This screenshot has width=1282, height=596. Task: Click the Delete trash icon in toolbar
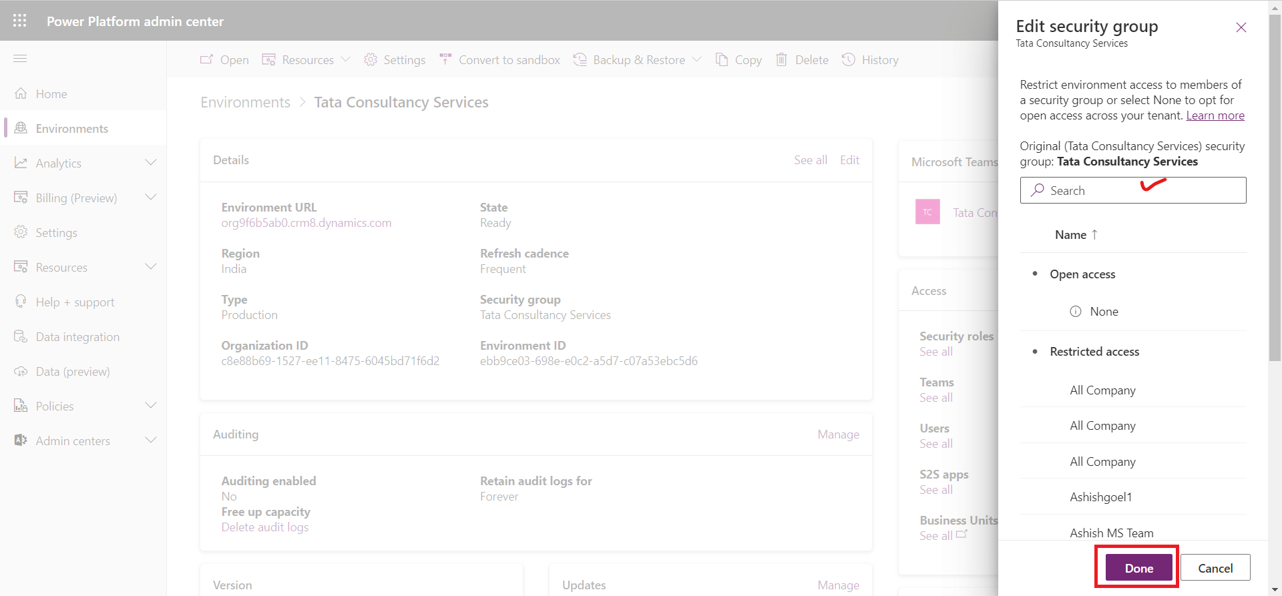781,59
